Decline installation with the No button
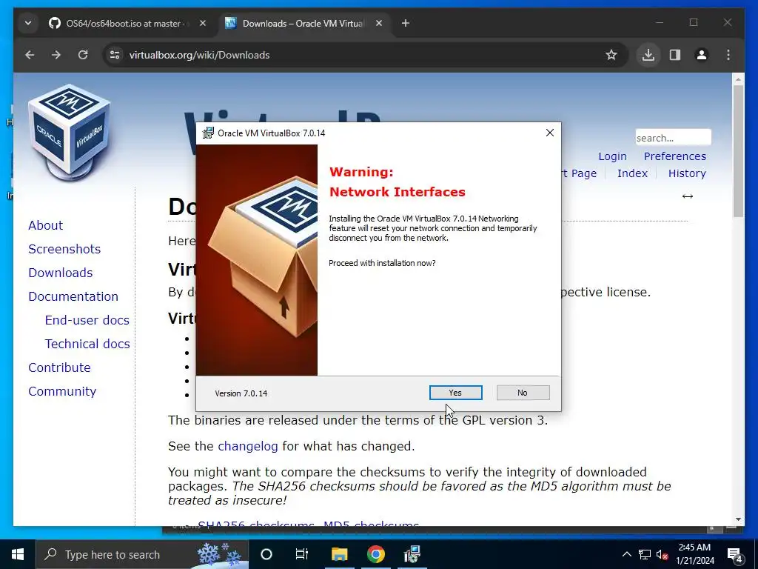758x569 pixels. pyautogui.click(x=523, y=393)
